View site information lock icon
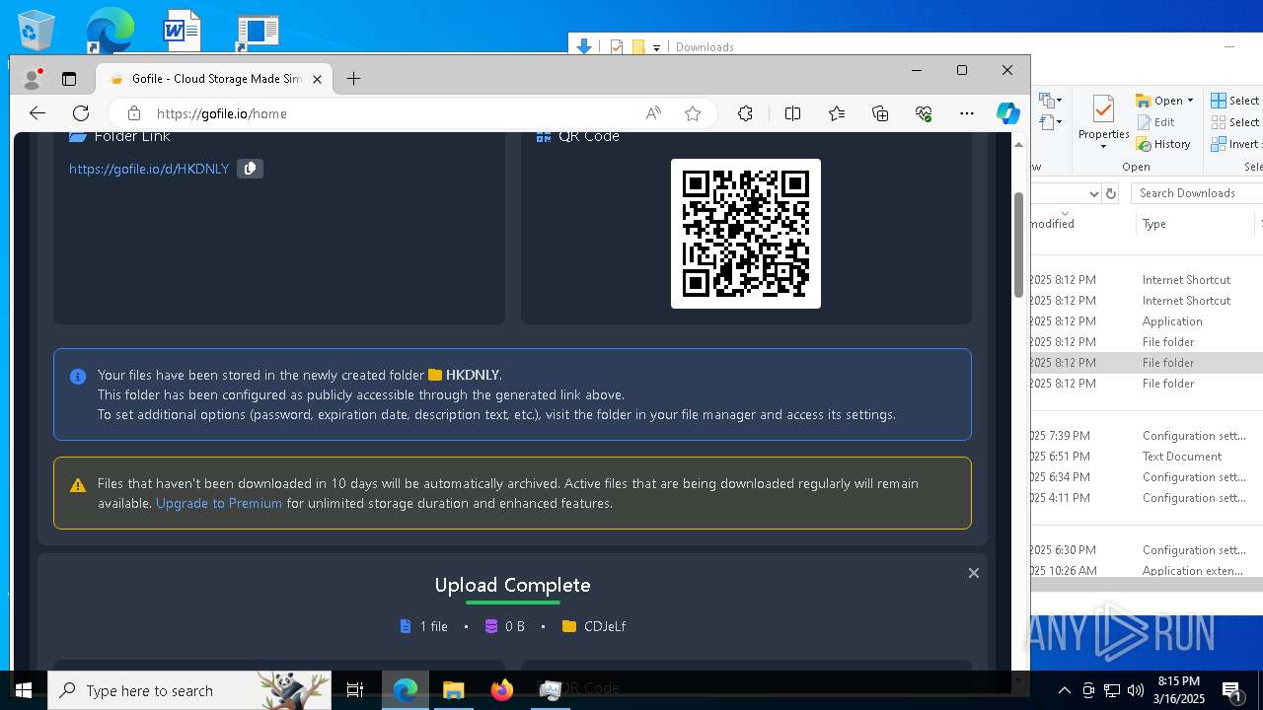 pyautogui.click(x=134, y=113)
